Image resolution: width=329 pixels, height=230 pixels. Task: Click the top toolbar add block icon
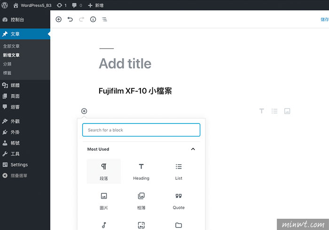coord(59,20)
